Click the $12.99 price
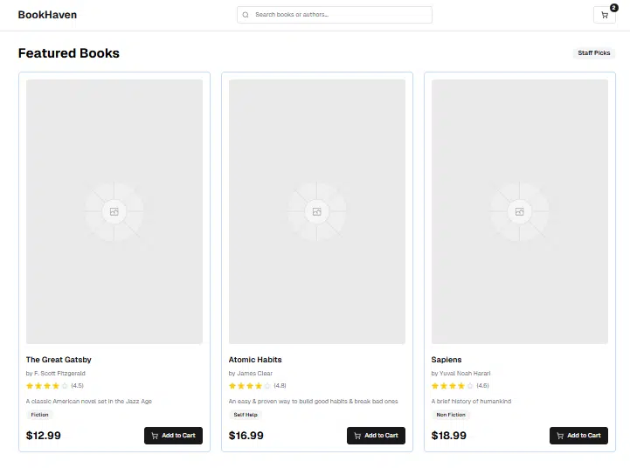The image size is (630, 468). point(44,436)
